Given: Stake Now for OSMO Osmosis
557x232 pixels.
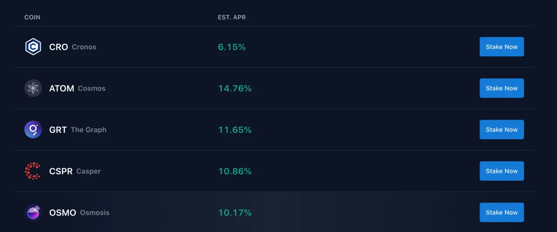Looking at the screenshot, I should [x=502, y=212].
